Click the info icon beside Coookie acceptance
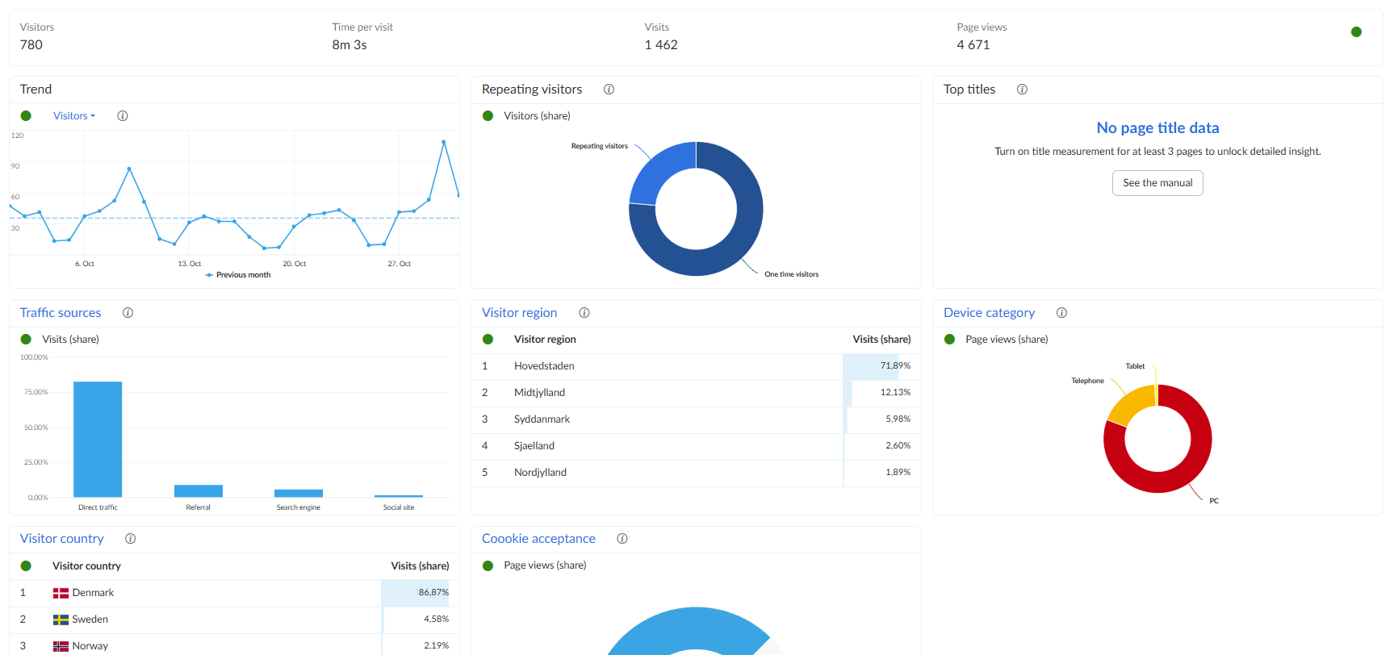The image size is (1394, 655). [x=622, y=539]
